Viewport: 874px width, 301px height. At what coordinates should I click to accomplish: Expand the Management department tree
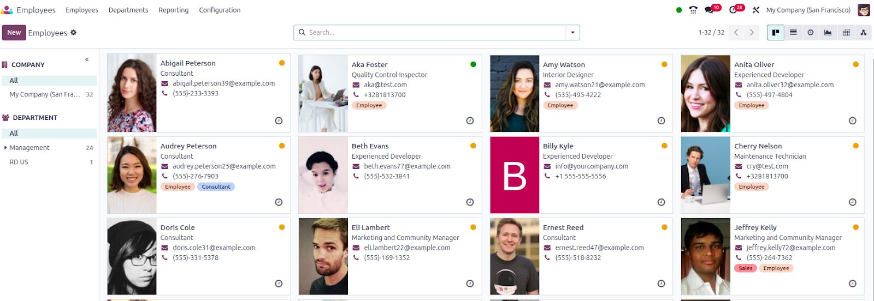click(x=5, y=148)
